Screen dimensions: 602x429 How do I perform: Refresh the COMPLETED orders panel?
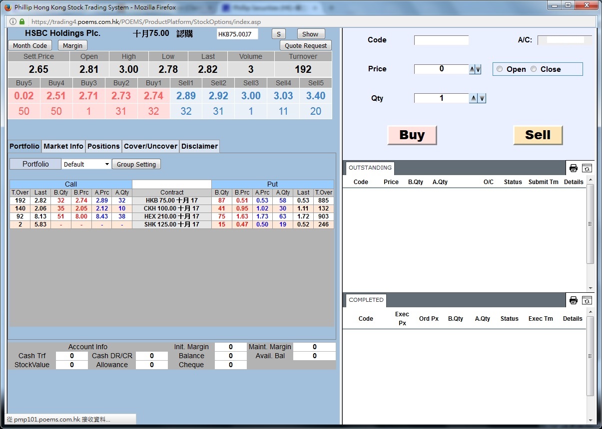(x=587, y=300)
